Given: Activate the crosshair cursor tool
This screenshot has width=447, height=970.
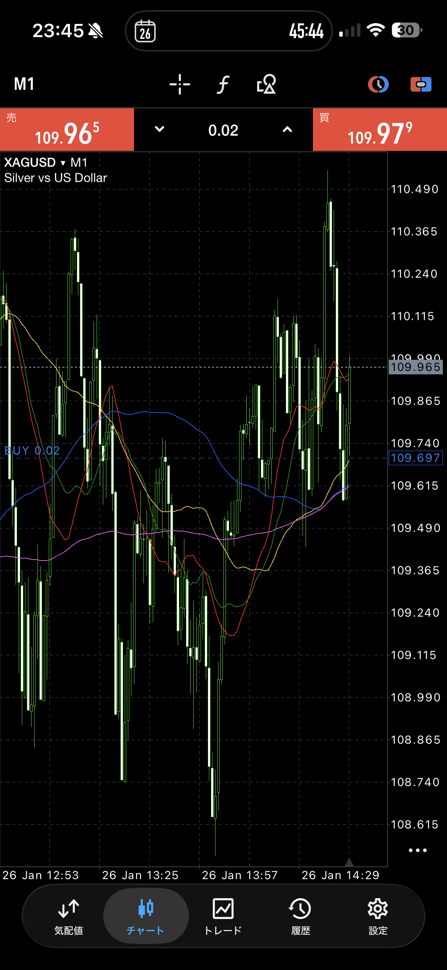Looking at the screenshot, I should (x=179, y=84).
